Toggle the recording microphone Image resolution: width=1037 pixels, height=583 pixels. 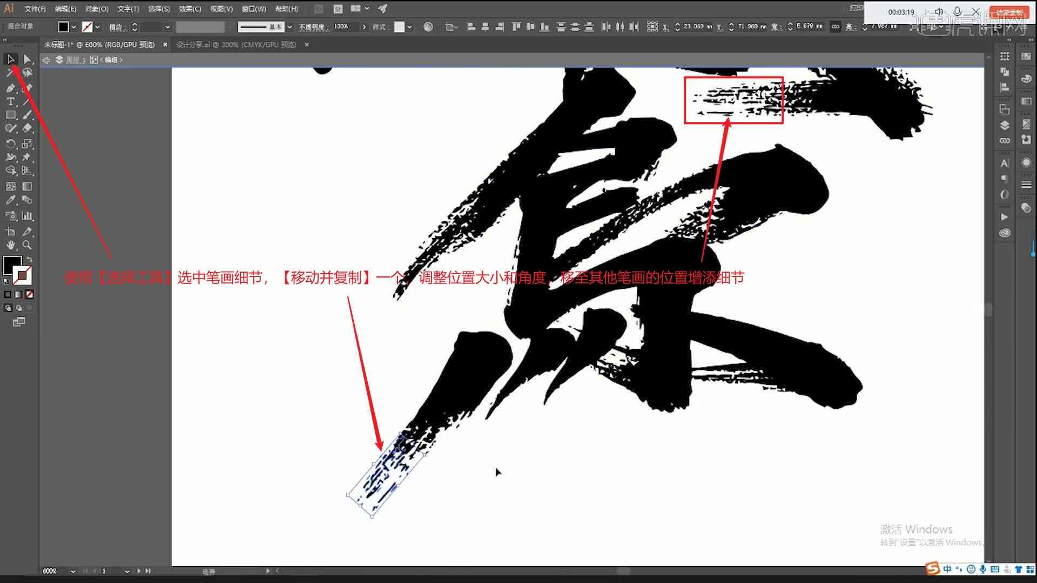coord(957,11)
